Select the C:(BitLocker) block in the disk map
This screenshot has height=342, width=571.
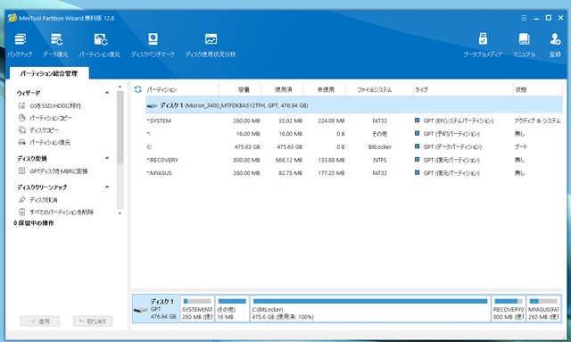tap(370, 309)
